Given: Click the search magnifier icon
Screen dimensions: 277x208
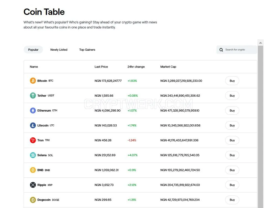Looking at the screenshot, I should pyautogui.click(x=221, y=50).
